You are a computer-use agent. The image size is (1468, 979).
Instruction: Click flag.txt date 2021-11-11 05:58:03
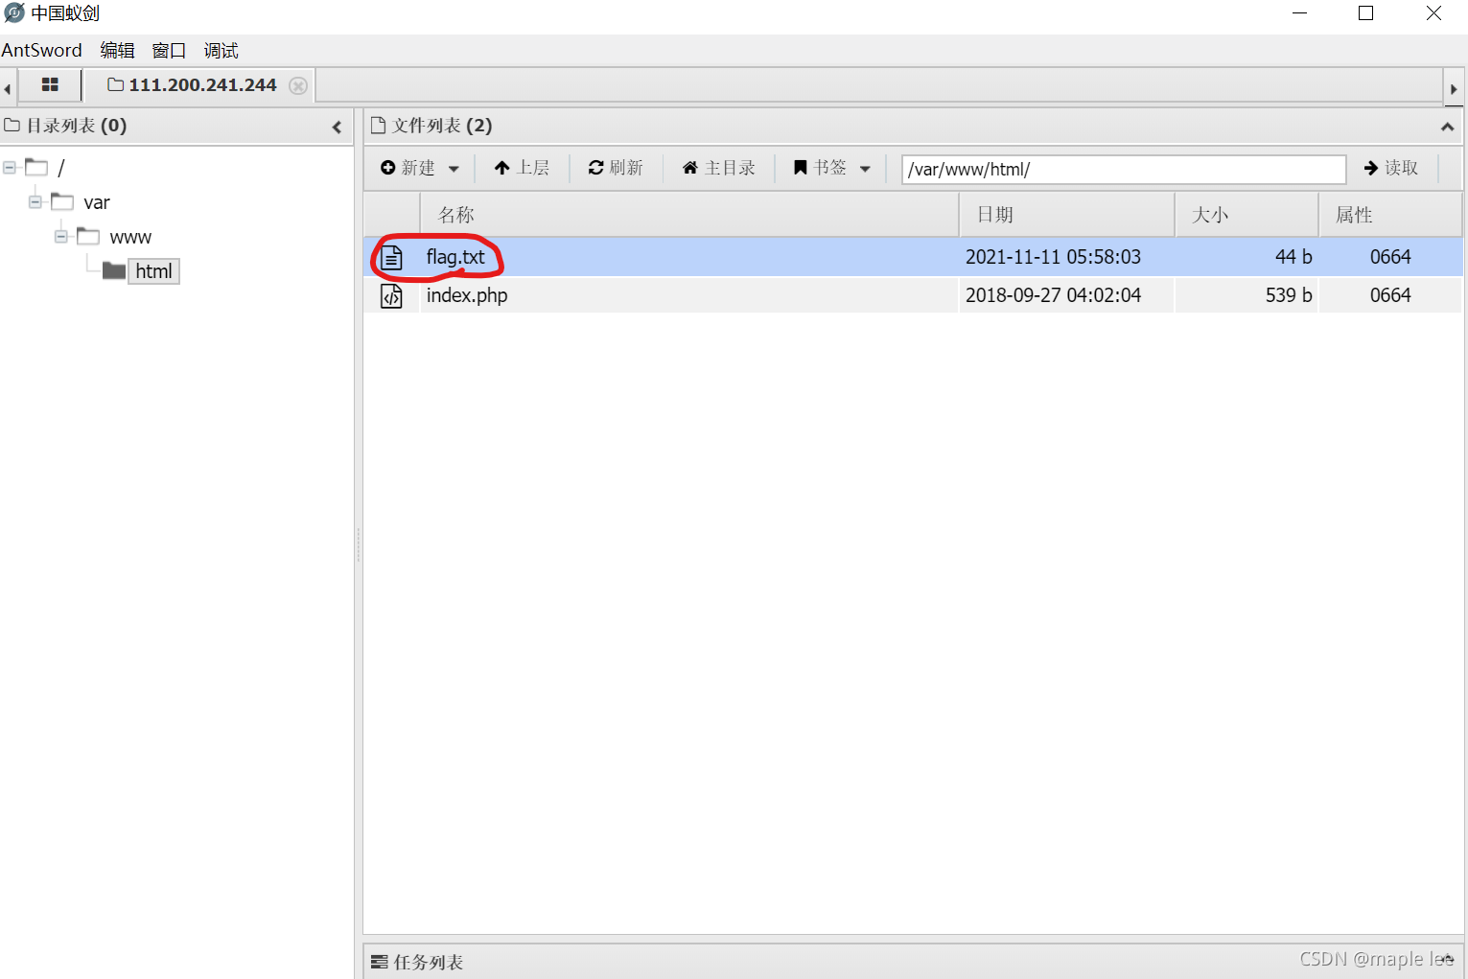[1053, 257]
